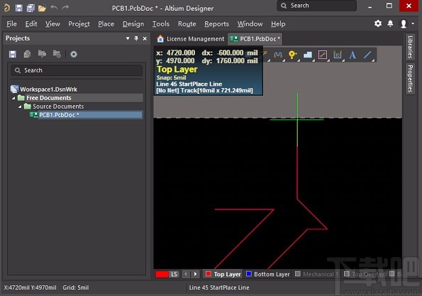The width and height of the screenshot is (422, 296).
Task: Click the Top Layer red color box
Action: pos(208,274)
